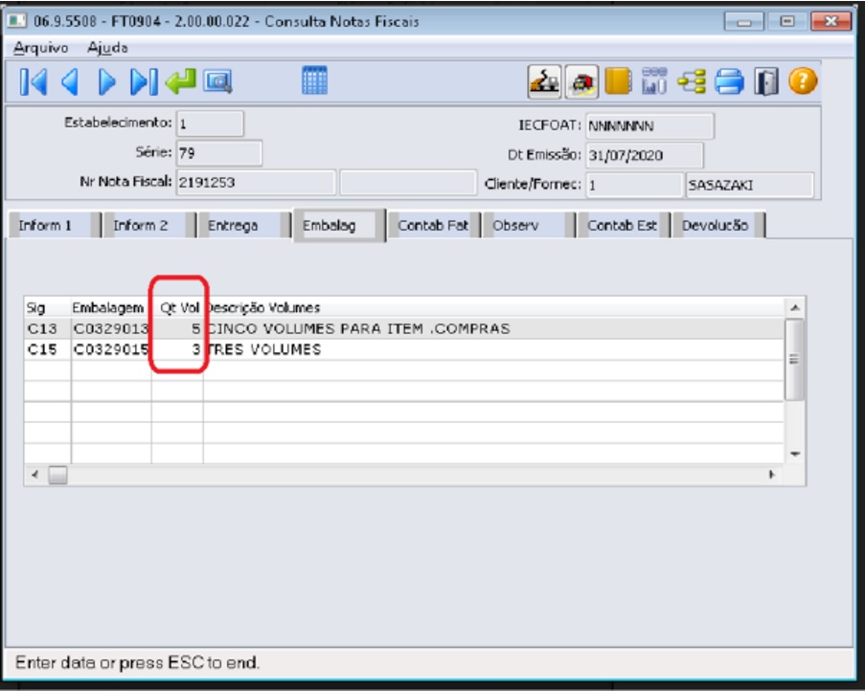The width and height of the screenshot is (865, 691).
Task: Click the green return arrow icon
Action: click(x=180, y=81)
